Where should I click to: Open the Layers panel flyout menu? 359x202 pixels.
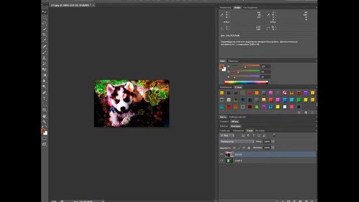tap(316, 131)
